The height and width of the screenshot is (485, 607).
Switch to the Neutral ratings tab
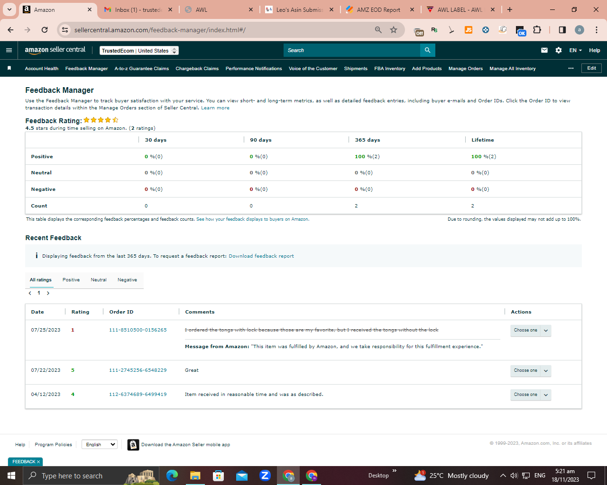click(x=99, y=280)
